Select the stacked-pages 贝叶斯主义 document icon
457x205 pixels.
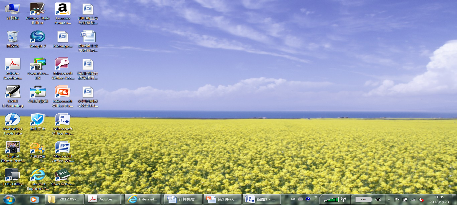pyautogui.click(x=88, y=41)
